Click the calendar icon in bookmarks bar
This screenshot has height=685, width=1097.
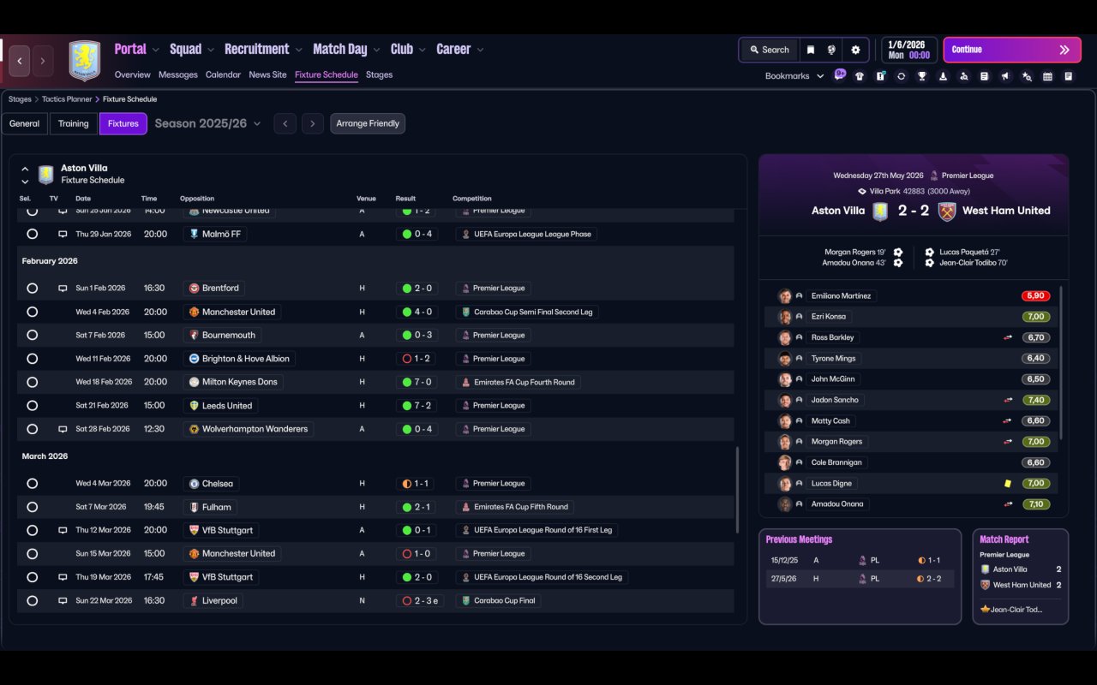(x=1047, y=76)
